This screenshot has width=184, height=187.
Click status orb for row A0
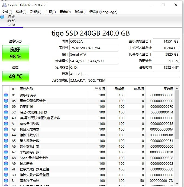(6, 118)
